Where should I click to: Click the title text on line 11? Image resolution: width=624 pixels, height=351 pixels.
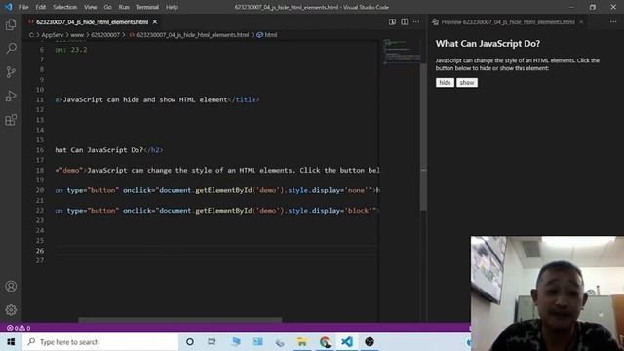point(145,99)
